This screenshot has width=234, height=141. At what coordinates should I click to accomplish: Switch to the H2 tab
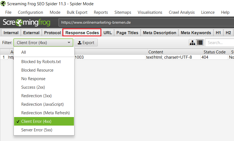click(x=228, y=32)
